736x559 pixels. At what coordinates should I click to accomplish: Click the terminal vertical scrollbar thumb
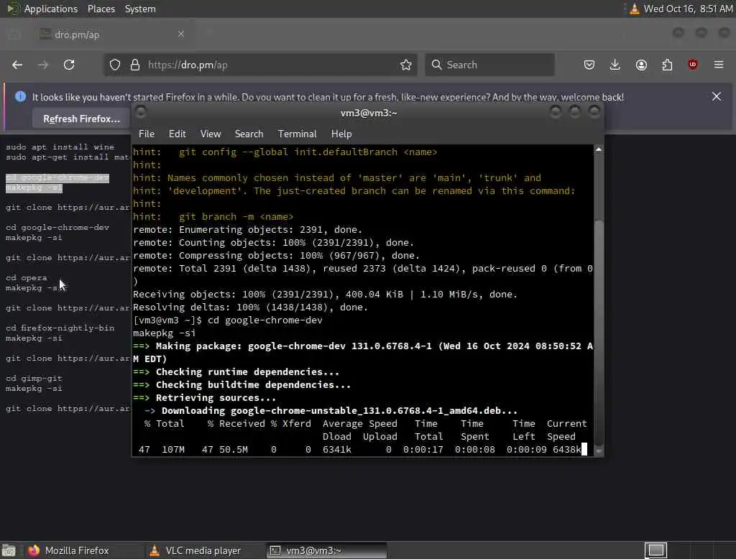599,332
